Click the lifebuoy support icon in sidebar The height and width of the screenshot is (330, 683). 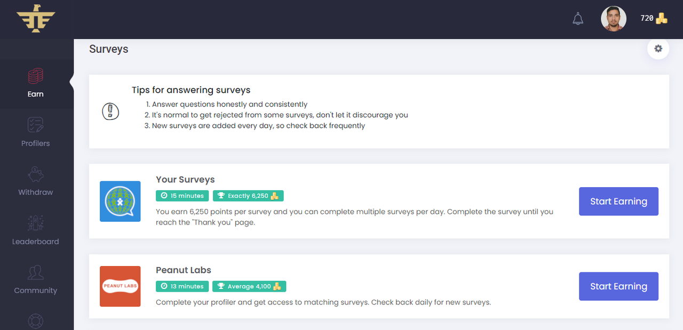(36, 321)
